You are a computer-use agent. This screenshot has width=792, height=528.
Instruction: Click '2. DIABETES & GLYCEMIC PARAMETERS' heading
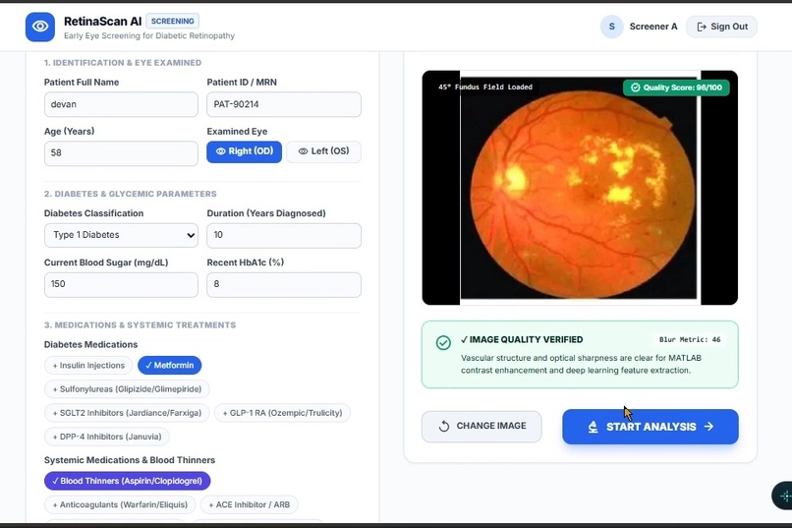(131, 194)
